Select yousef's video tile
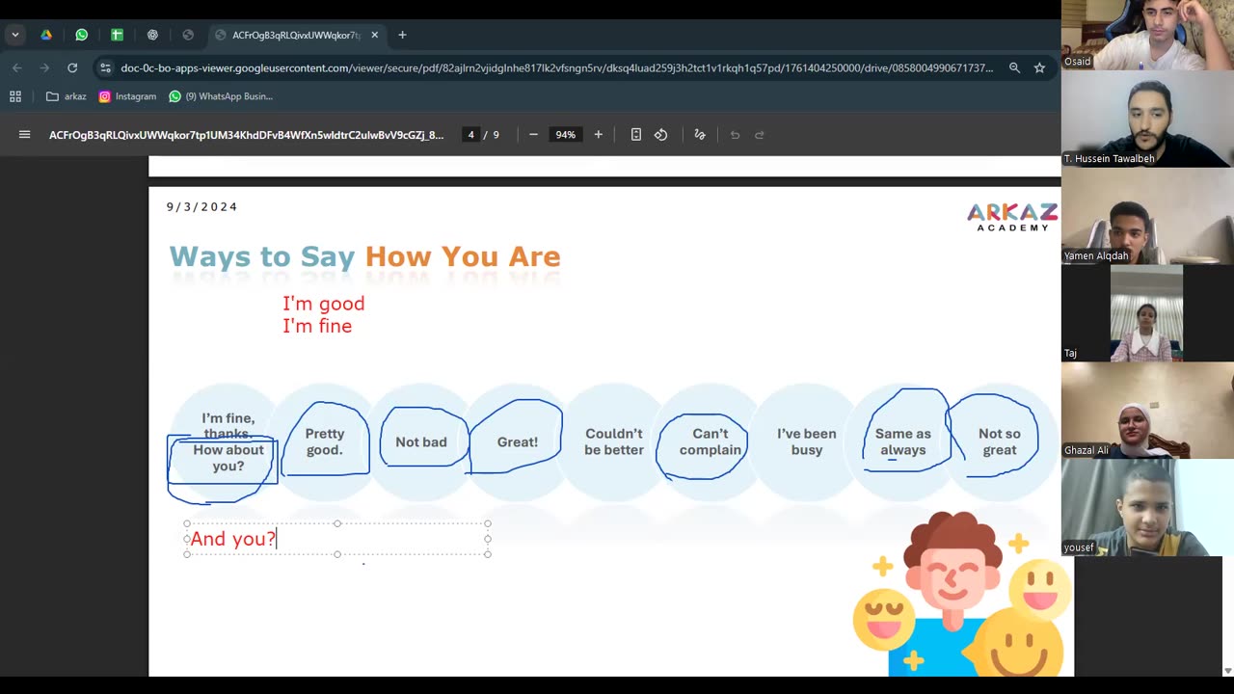The image size is (1234, 694). (x=1147, y=508)
